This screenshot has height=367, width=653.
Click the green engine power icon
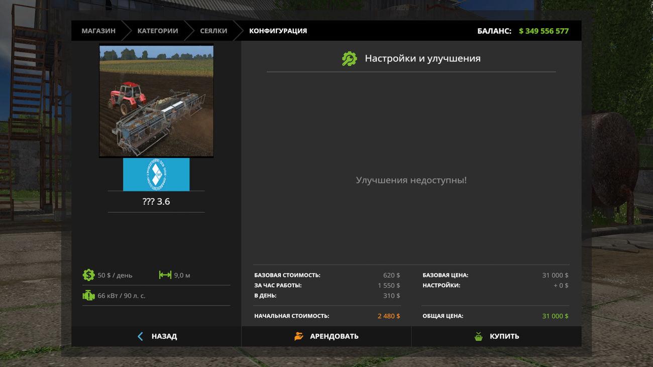pos(88,296)
